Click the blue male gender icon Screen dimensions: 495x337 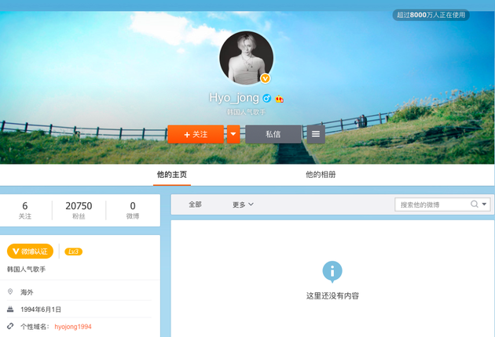[x=267, y=98]
